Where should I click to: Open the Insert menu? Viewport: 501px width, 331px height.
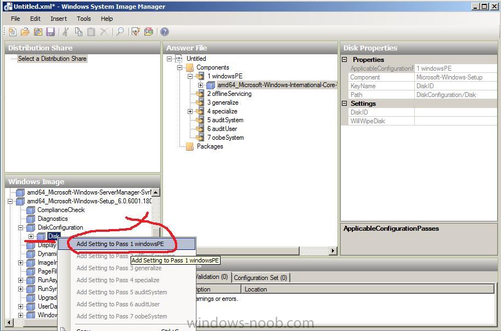pyautogui.click(x=59, y=19)
